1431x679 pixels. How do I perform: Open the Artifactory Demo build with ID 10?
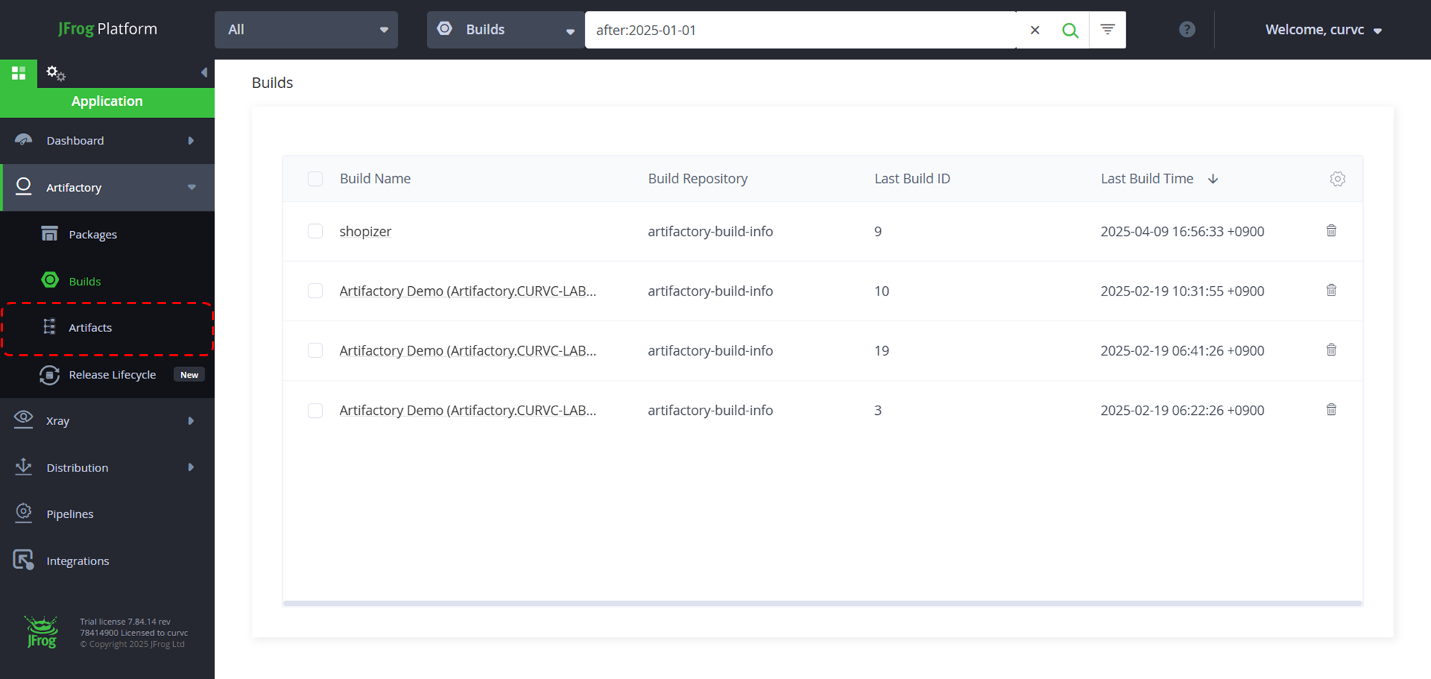tap(467, 291)
